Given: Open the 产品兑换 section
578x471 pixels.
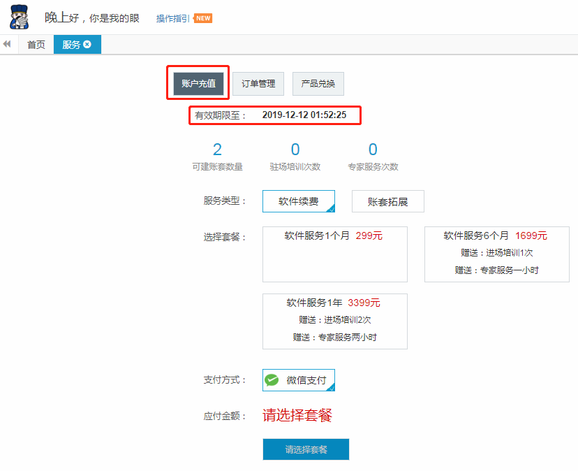Looking at the screenshot, I should (318, 84).
